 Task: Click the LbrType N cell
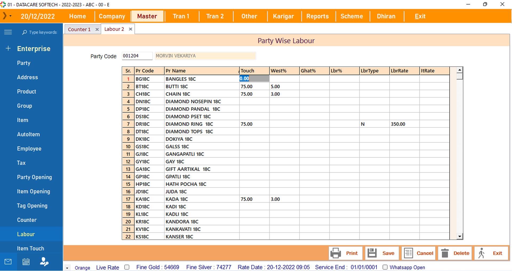coord(374,124)
